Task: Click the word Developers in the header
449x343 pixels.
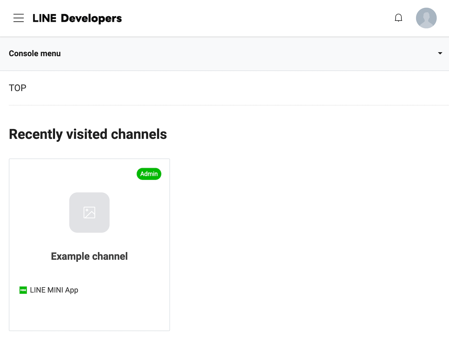Action: 91,18
